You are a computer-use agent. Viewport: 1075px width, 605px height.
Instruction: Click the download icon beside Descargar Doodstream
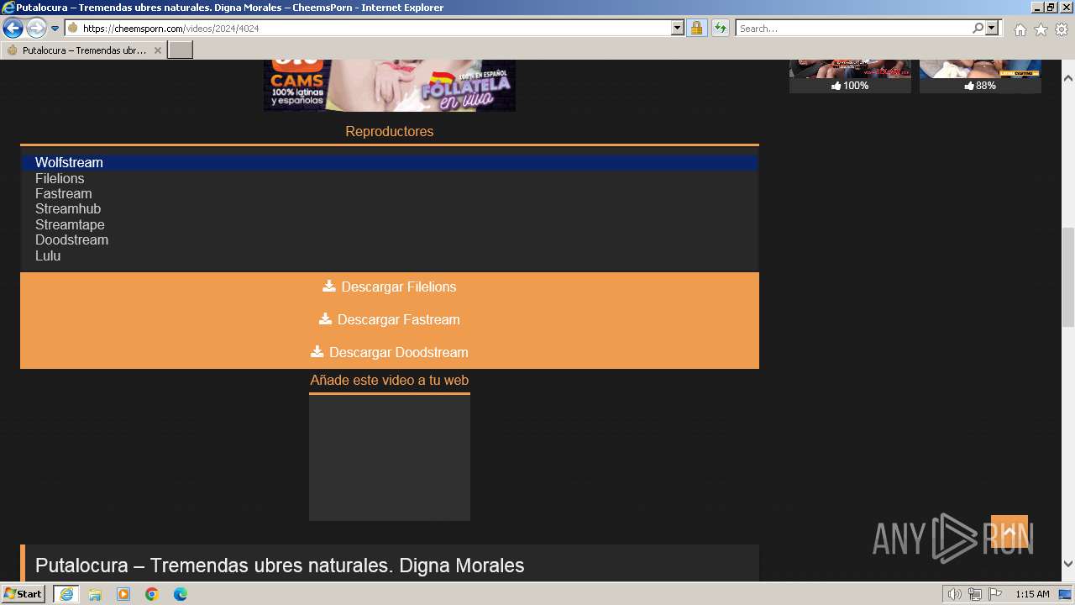click(317, 351)
